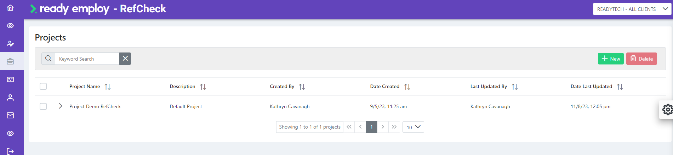Open the ID card icon in sidebar
Image resolution: width=673 pixels, height=155 pixels.
click(x=10, y=80)
